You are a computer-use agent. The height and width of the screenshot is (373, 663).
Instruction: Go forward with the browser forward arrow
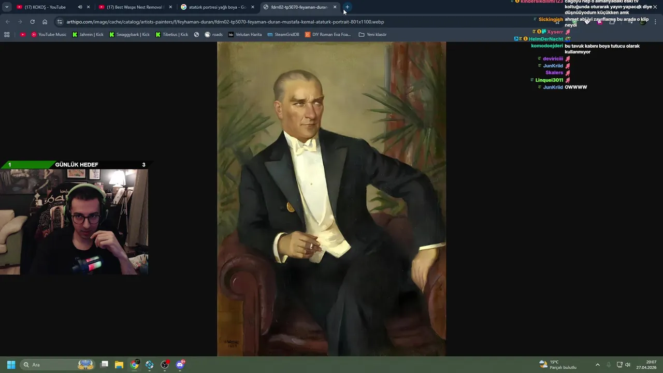click(20, 22)
